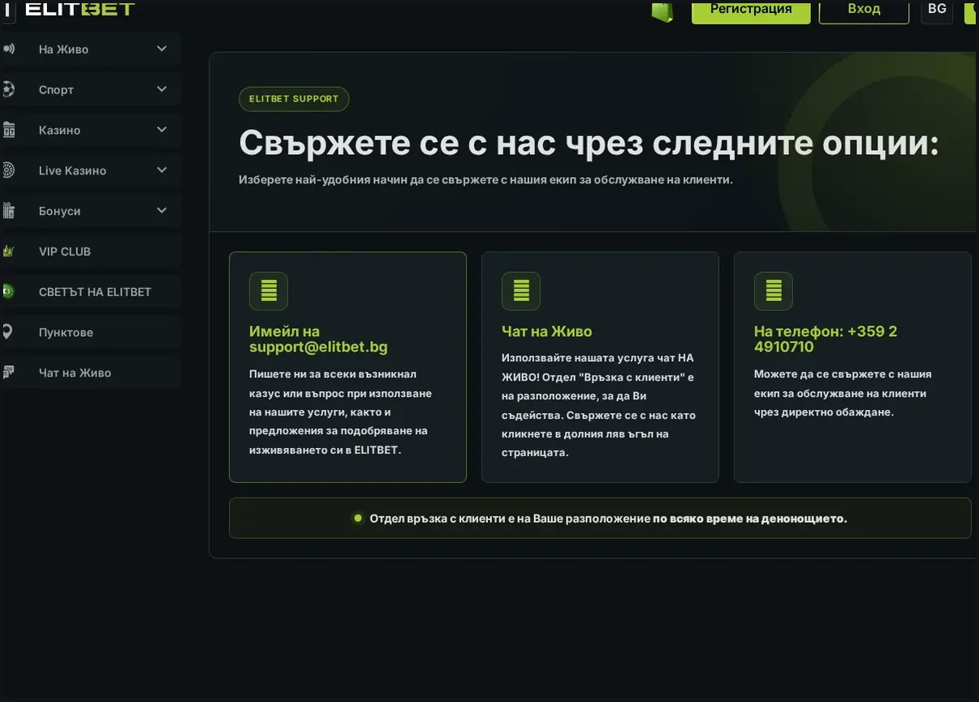
Task: Click the СВЕТЪТ НА ELITBET icon
Action: point(8,291)
